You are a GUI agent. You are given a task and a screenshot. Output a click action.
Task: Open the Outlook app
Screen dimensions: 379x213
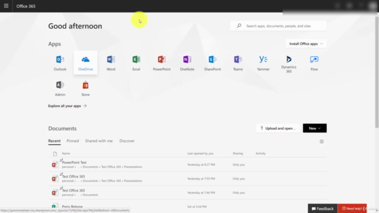pyautogui.click(x=60, y=63)
